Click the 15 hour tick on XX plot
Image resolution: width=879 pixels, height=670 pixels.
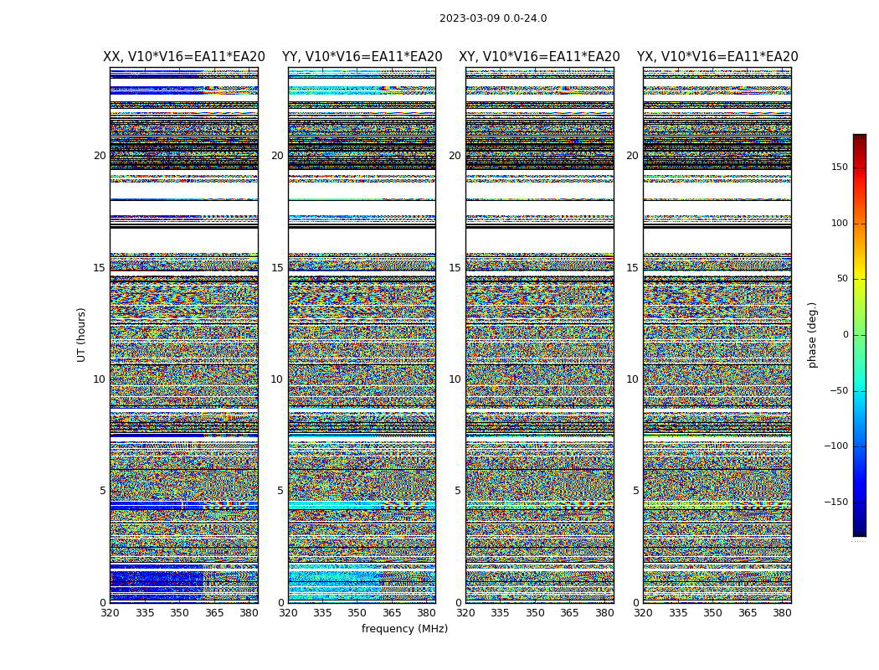click(x=100, y=267)
